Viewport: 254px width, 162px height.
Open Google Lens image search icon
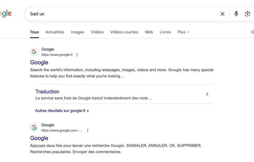tap(247, 14)
